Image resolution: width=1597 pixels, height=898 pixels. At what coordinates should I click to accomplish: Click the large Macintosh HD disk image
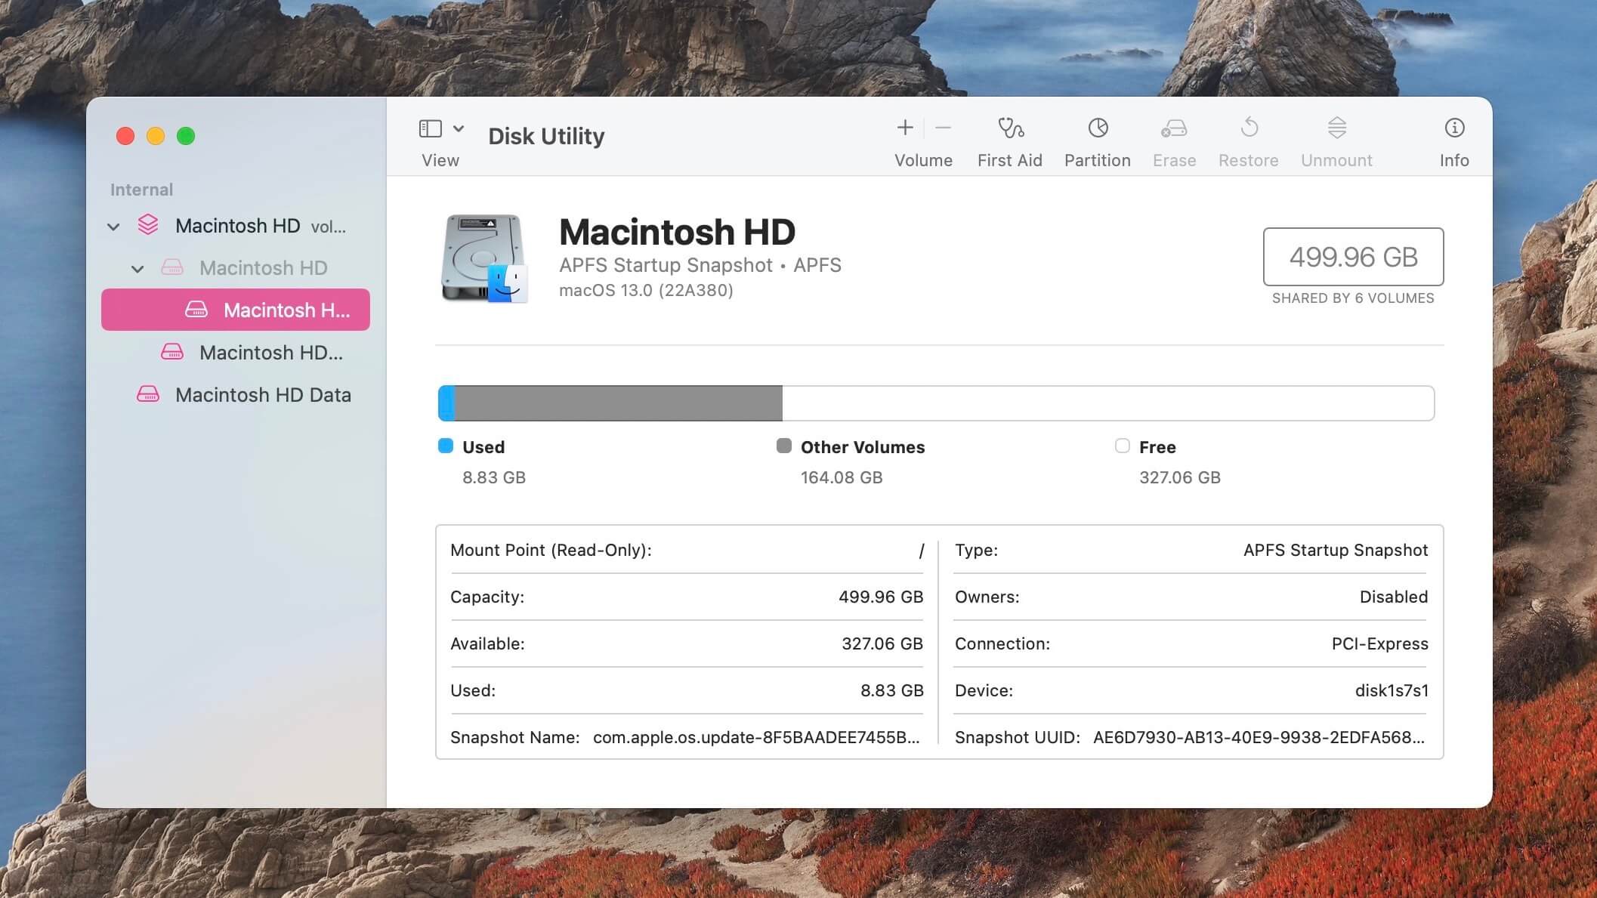coord(483,258)
